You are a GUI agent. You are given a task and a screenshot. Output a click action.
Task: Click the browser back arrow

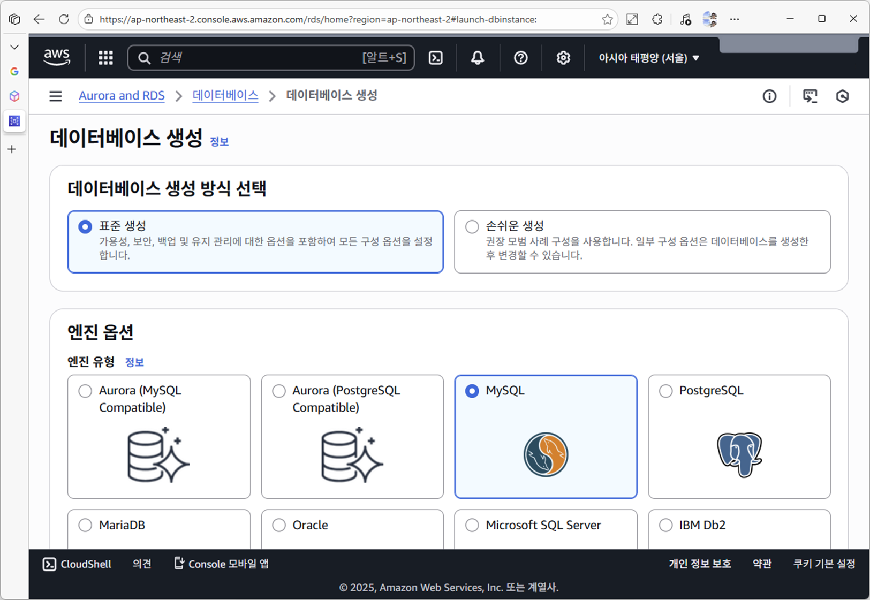tap(39, 19)
